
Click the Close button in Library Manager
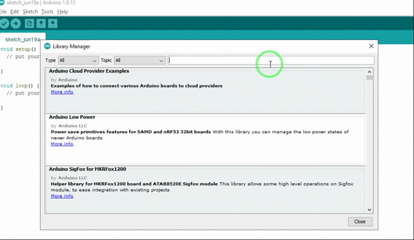point(360,221)
